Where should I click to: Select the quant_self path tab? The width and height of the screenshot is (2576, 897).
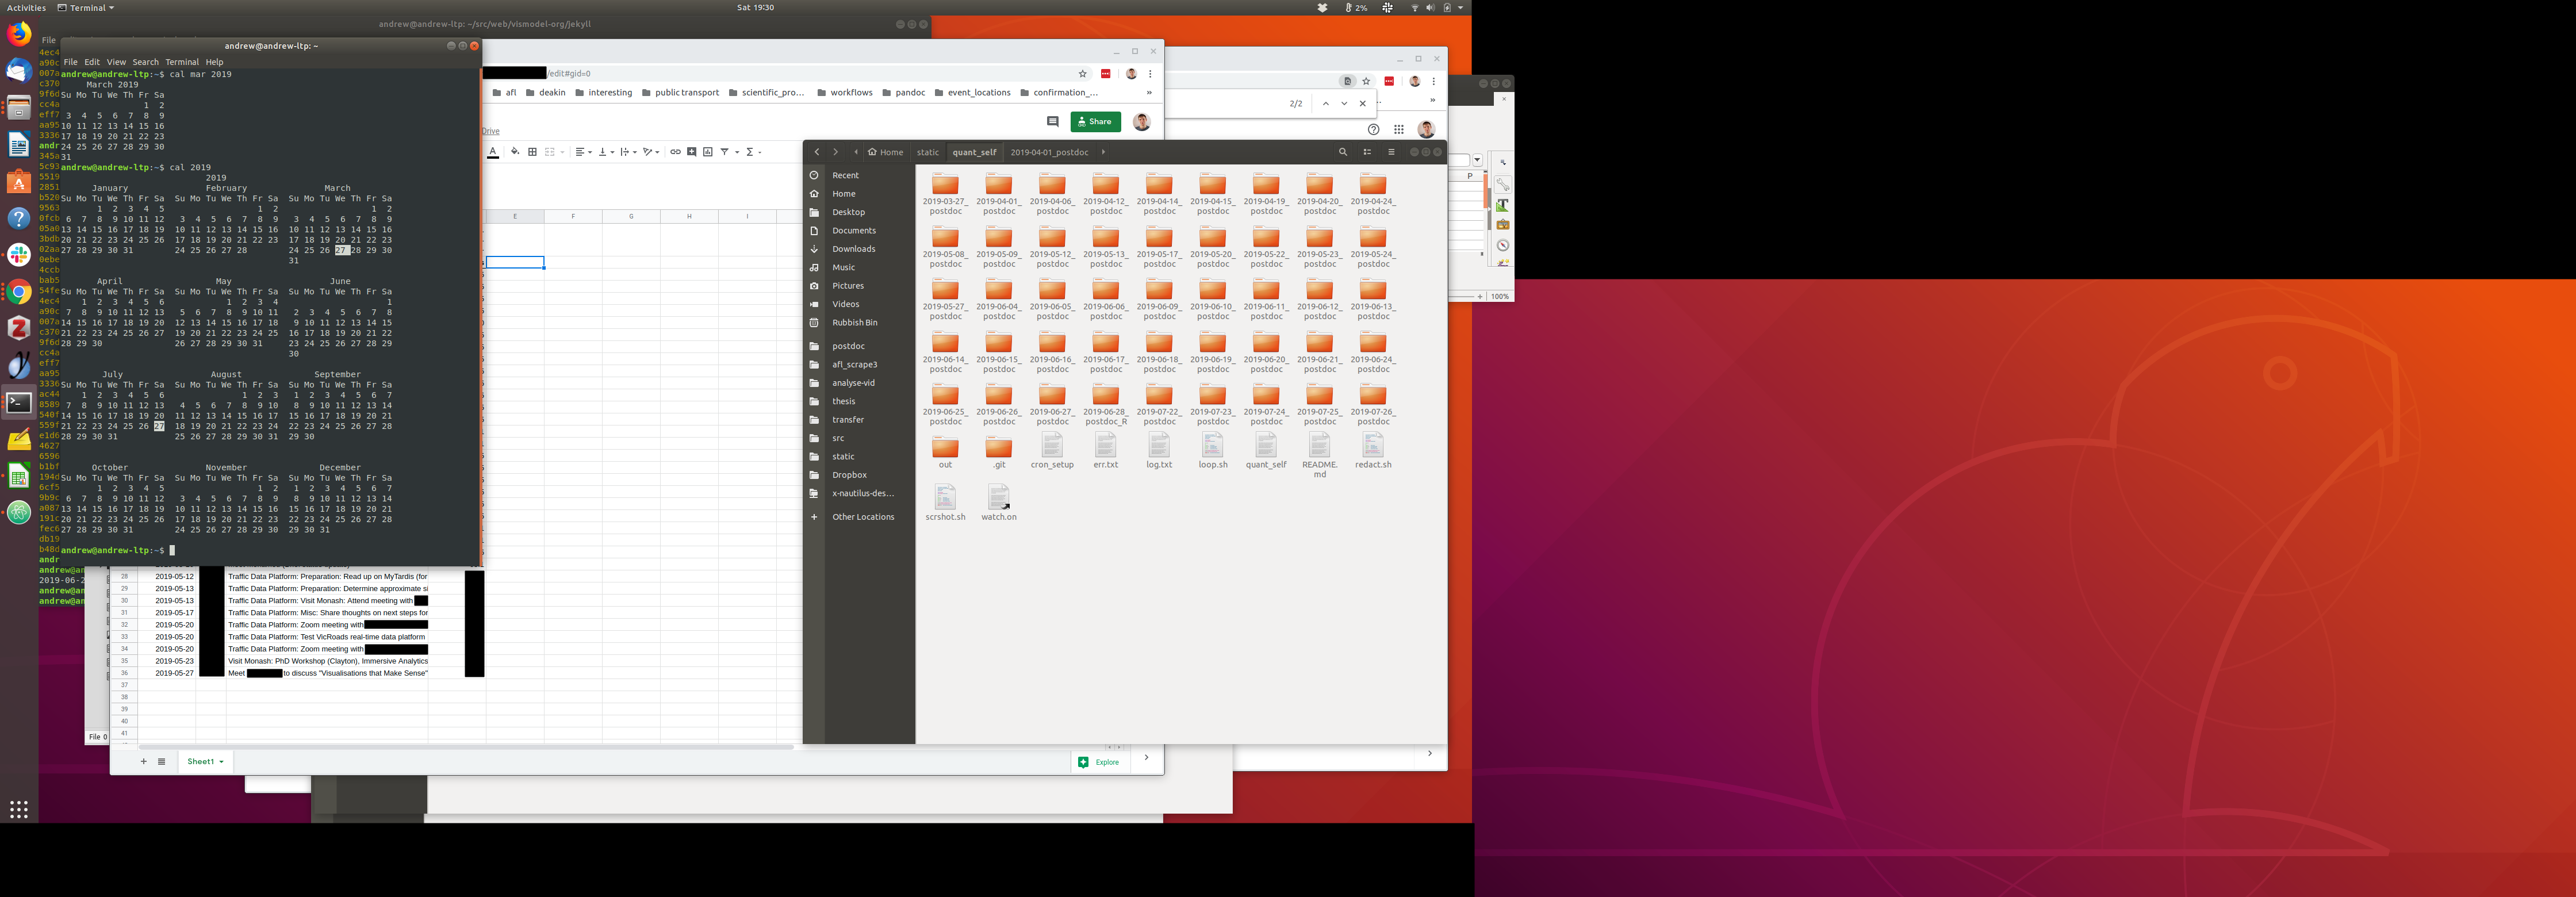coord(974,152)
